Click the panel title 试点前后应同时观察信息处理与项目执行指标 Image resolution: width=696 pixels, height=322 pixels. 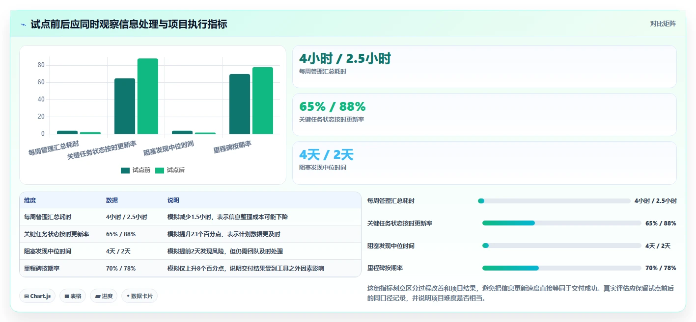[129, 25]
